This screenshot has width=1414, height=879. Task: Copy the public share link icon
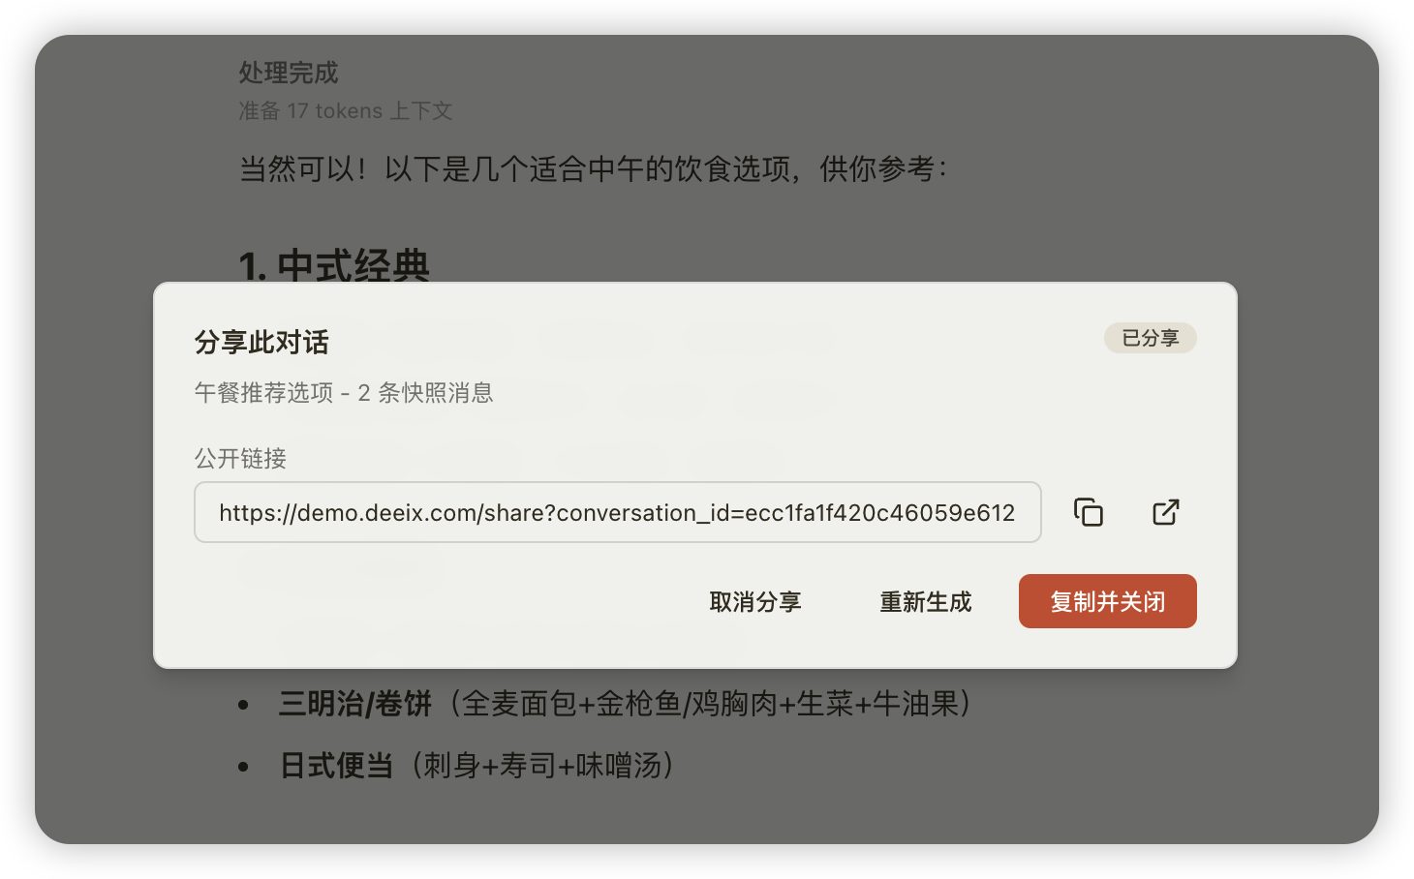[1089, 512]
